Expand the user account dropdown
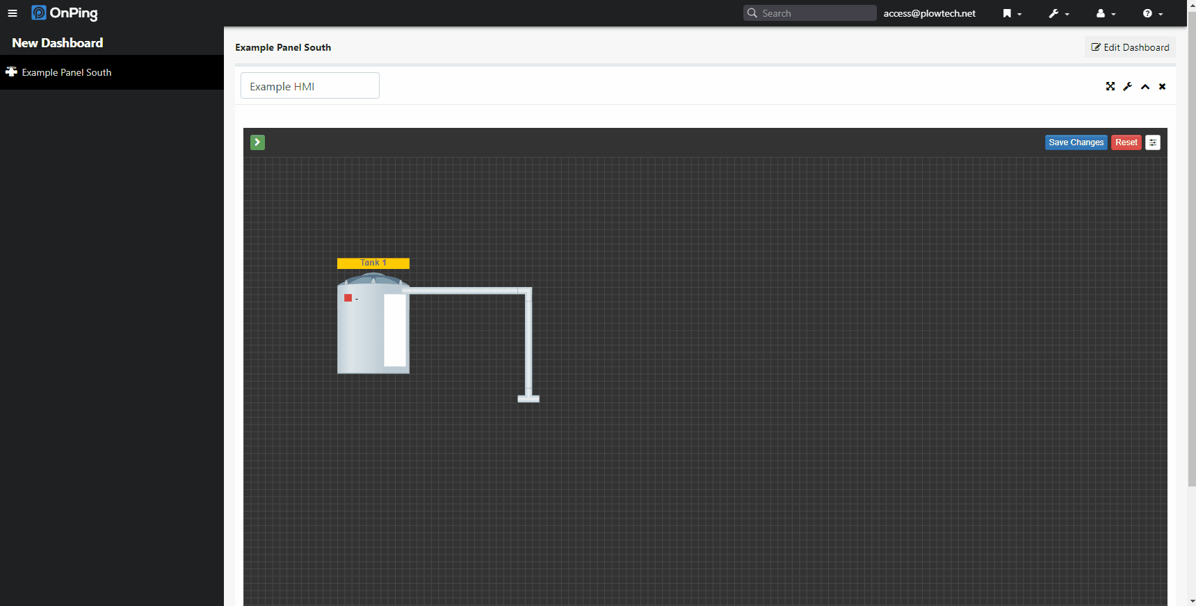1196x606 pixels. point(1105,13)
